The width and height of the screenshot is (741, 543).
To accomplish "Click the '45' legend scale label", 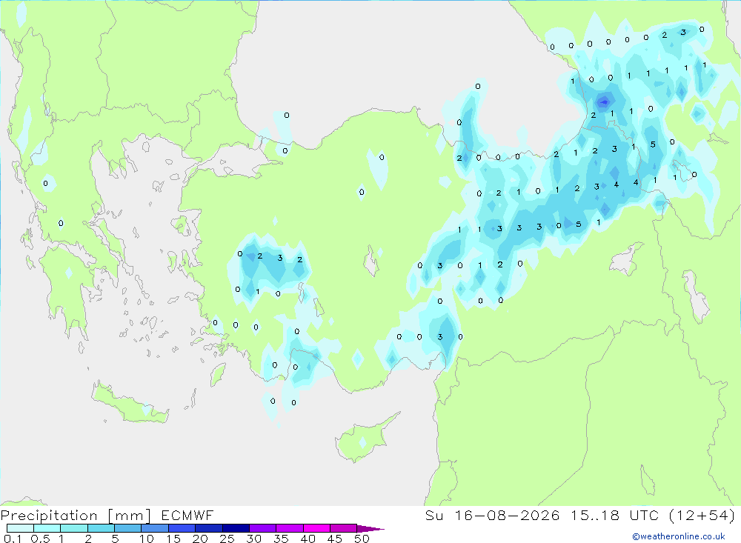I will pyautogui.click(x=335, y=539).
